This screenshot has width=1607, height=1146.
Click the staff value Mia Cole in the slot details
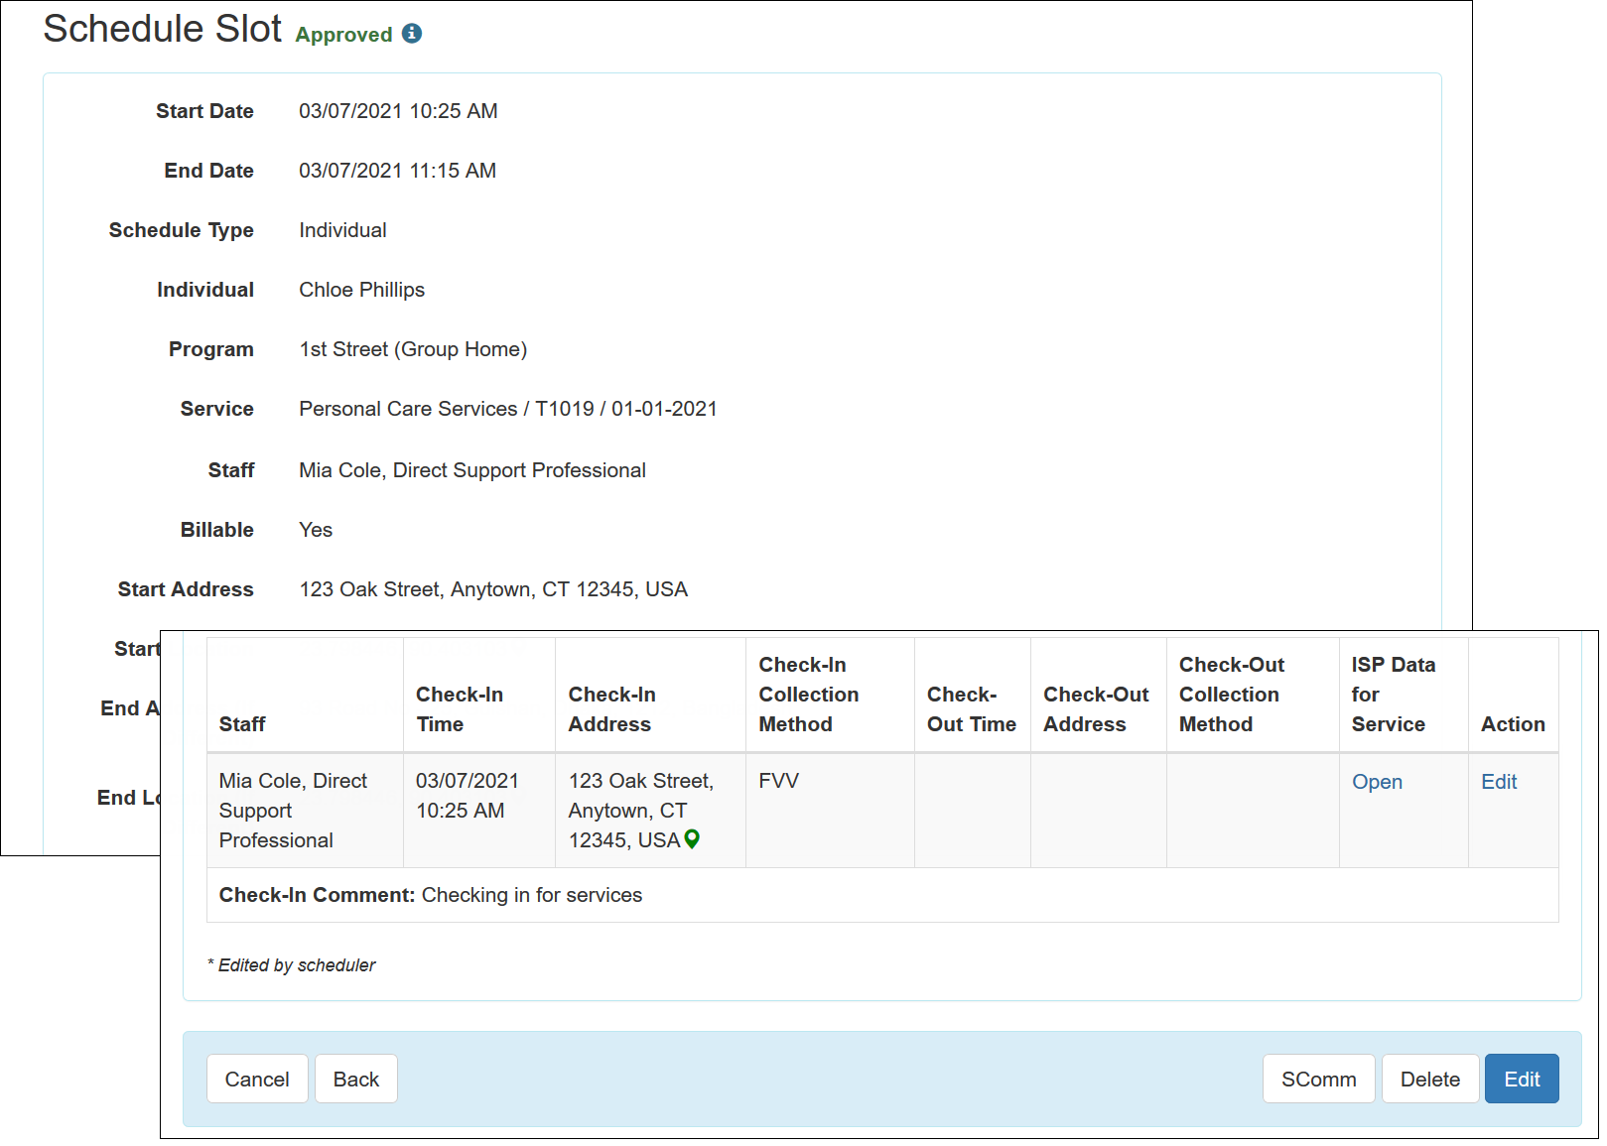coord(472,470)
